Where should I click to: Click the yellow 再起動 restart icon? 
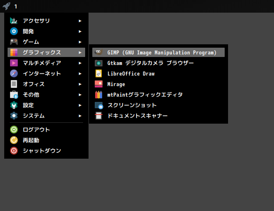[x=14, y=140]
